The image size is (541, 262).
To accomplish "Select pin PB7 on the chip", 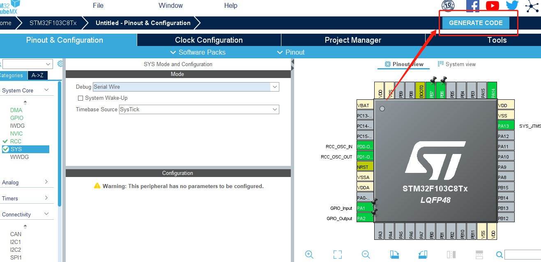I will click(x=431, y=90).
